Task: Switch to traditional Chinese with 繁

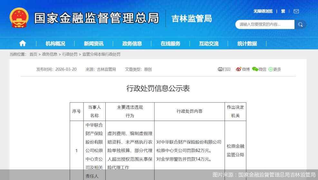Action: pos(283,11)
